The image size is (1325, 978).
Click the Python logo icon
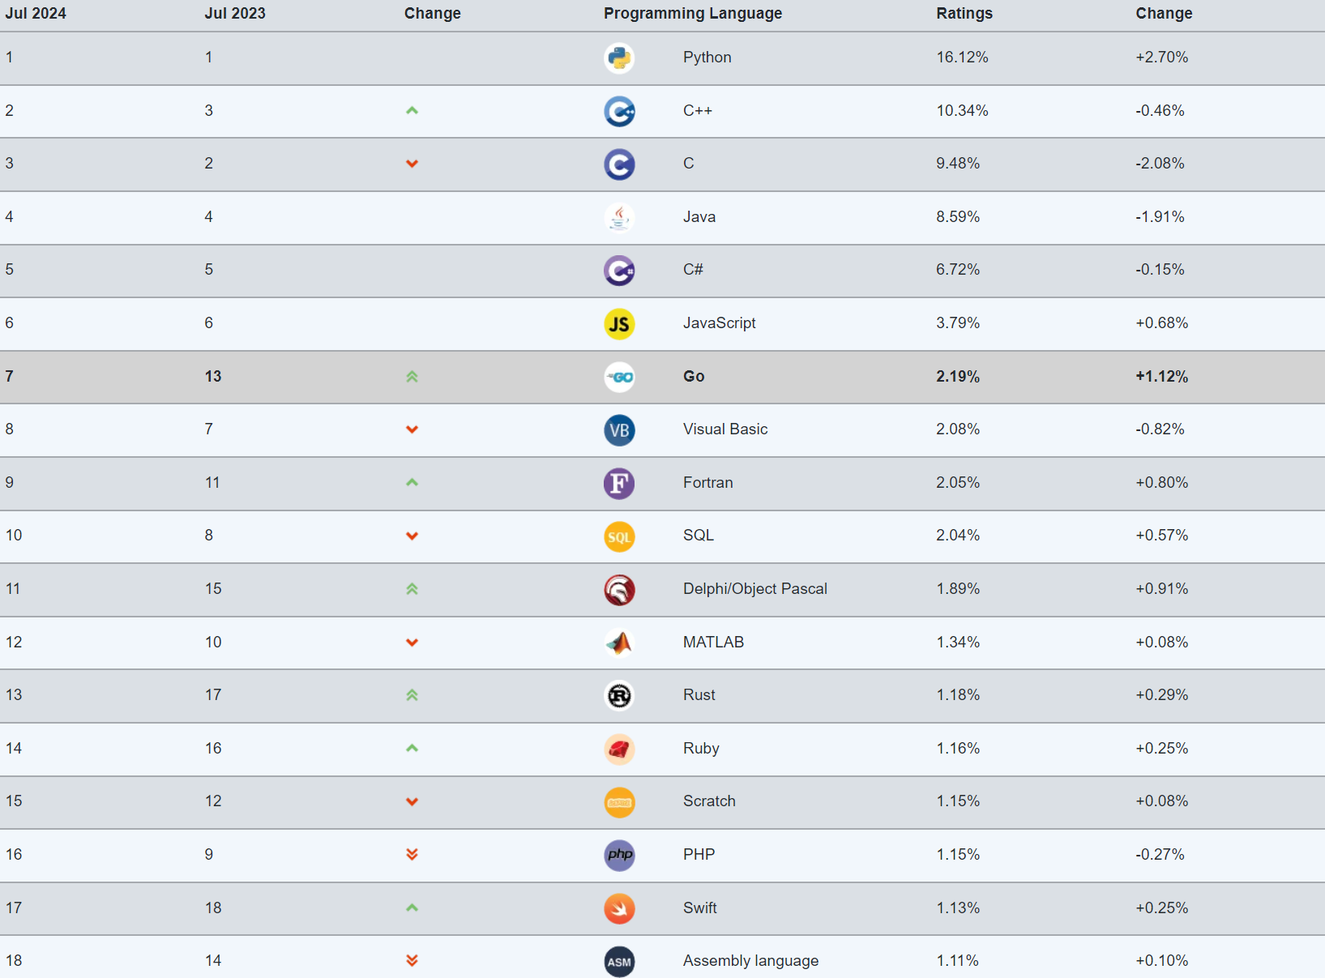(x=619, y=58)
